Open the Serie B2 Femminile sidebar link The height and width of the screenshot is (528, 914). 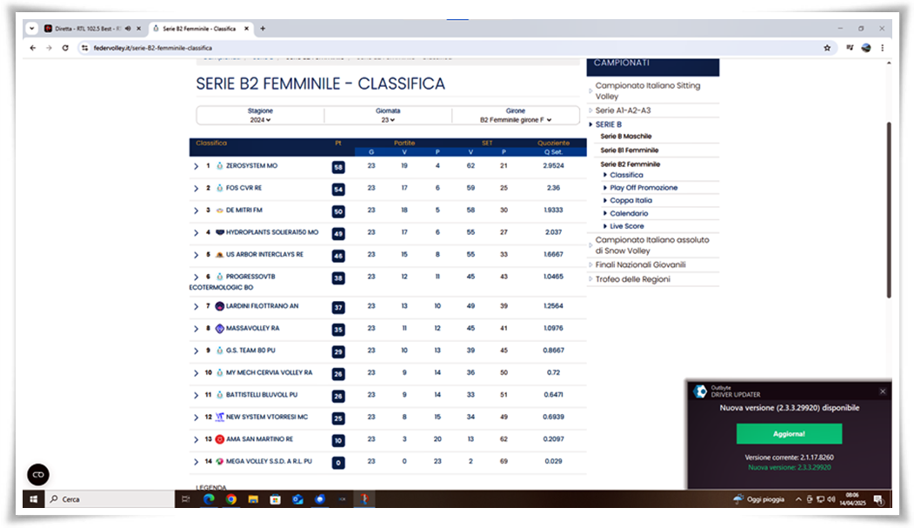coord(630,164)
